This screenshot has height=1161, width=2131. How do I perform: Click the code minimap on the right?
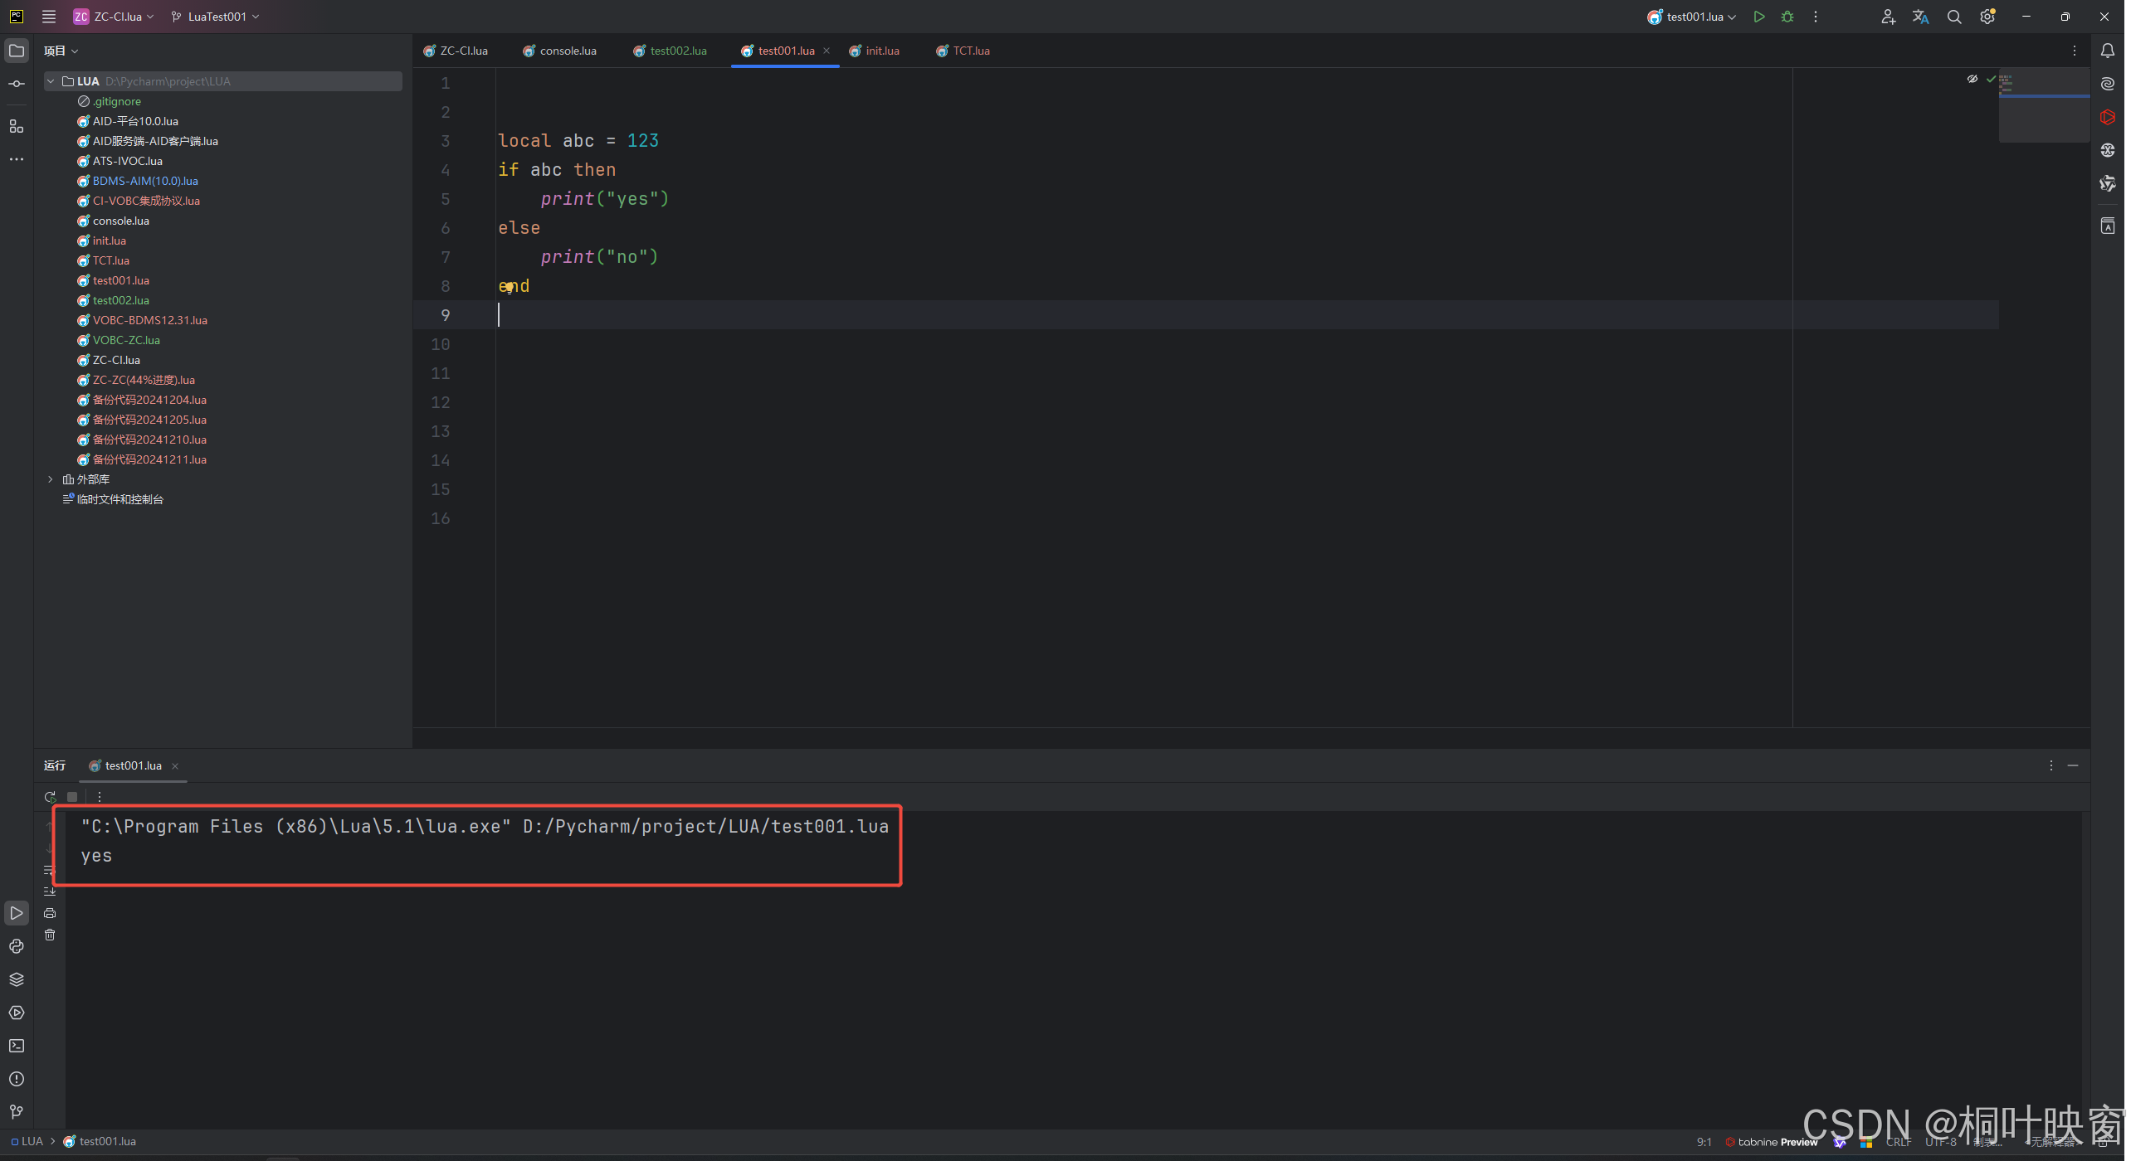pos(2043,104)
